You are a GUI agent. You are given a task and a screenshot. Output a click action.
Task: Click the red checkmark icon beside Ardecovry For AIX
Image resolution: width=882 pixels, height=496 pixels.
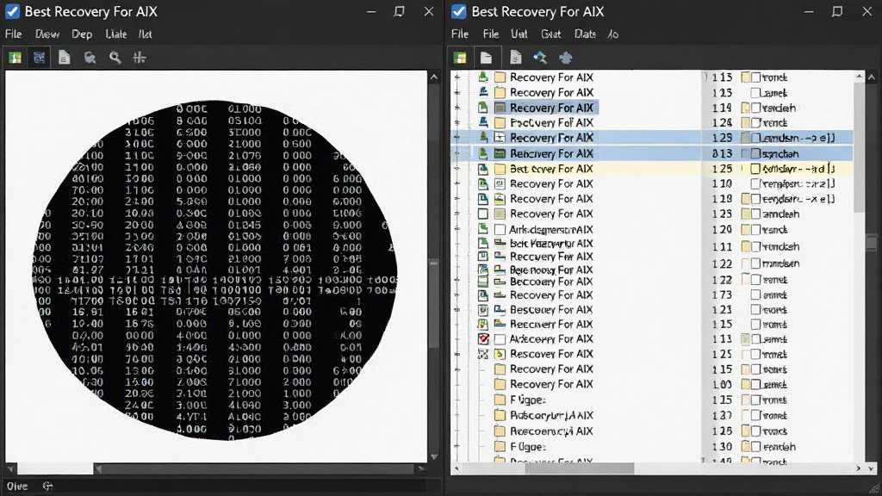(x=483, y=339)
